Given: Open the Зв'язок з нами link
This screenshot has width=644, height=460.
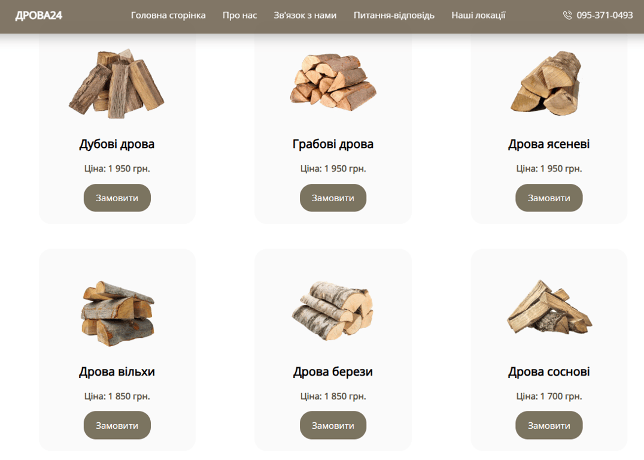Looking at the screenshot, I should point(305,15).
